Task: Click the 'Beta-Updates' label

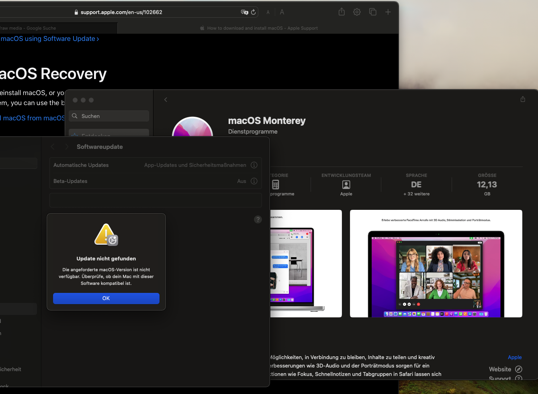Action: [70, 181]
